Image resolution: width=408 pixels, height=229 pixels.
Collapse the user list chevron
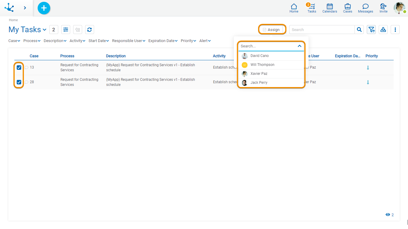coord(299,46)
